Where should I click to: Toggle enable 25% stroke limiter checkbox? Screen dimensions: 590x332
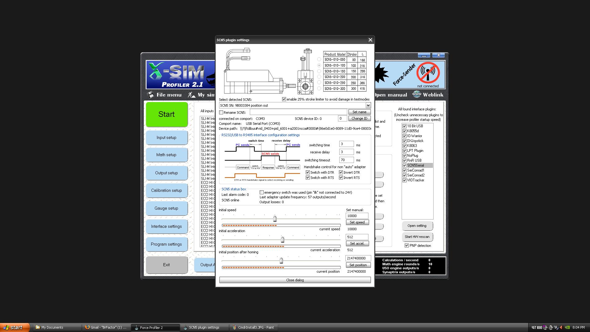tap(284, 99)
